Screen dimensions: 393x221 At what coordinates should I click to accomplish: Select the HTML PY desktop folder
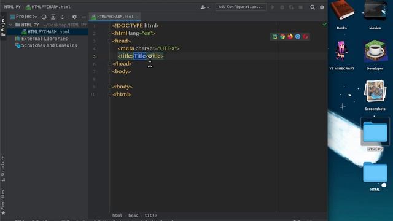coord(375,134)
